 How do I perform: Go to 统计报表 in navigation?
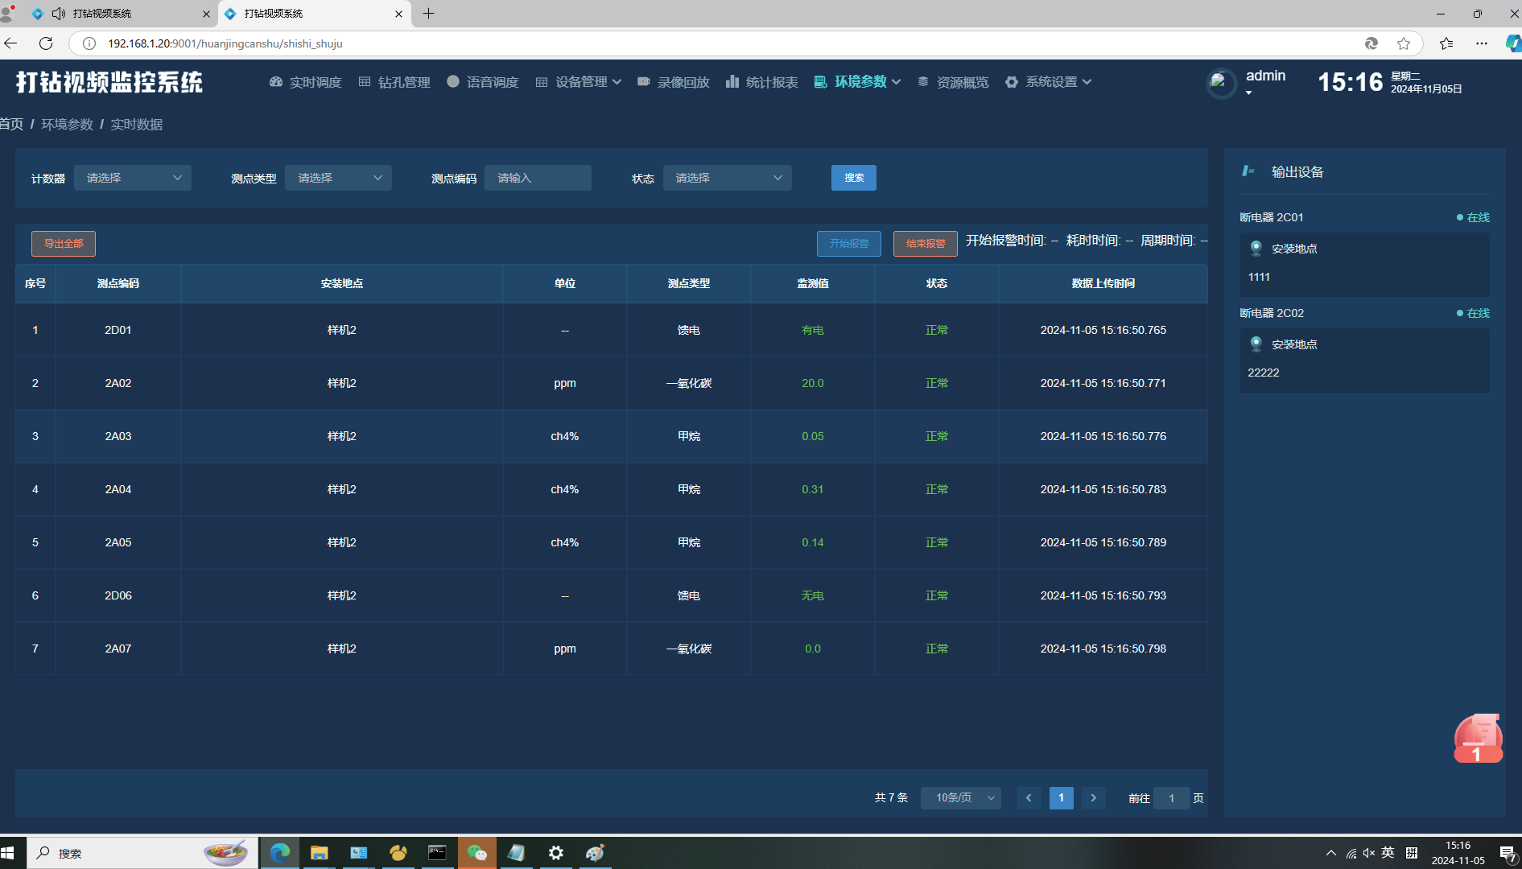761,82
